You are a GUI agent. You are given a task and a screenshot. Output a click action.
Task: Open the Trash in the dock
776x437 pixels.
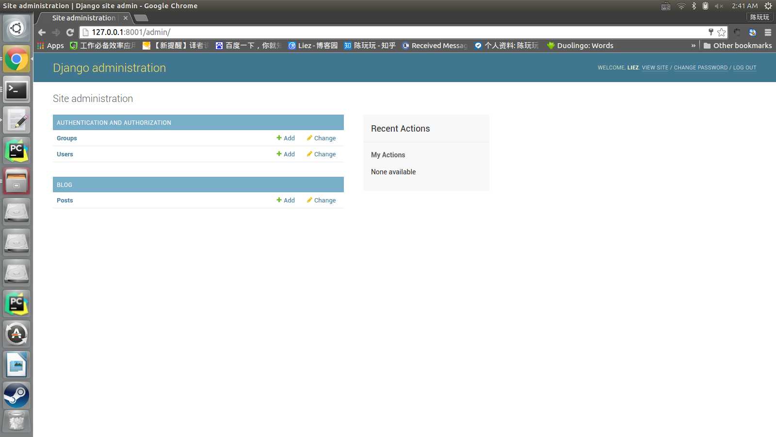(16, 421)
